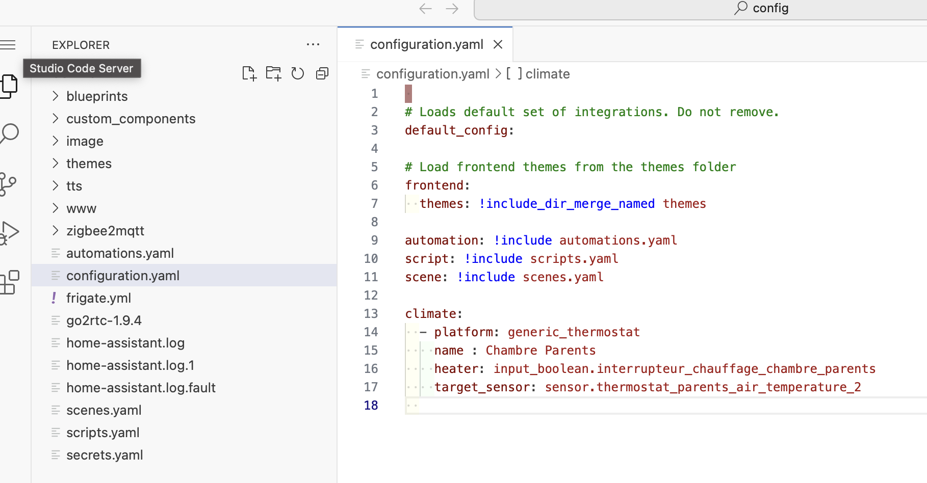The height and width of the screenshot is (483, 927).
Task: Open the Run and Debug view
Action: 9,233
